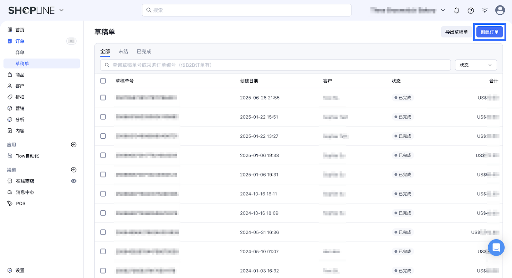Click the tag icon beside 折扣
This screenshot has width=512, height=278.
[10, 97]
